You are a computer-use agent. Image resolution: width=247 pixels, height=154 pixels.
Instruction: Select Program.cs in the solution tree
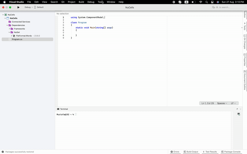(28, 39)
